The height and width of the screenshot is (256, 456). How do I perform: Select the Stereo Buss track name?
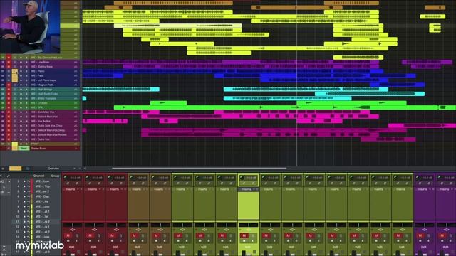38,149
